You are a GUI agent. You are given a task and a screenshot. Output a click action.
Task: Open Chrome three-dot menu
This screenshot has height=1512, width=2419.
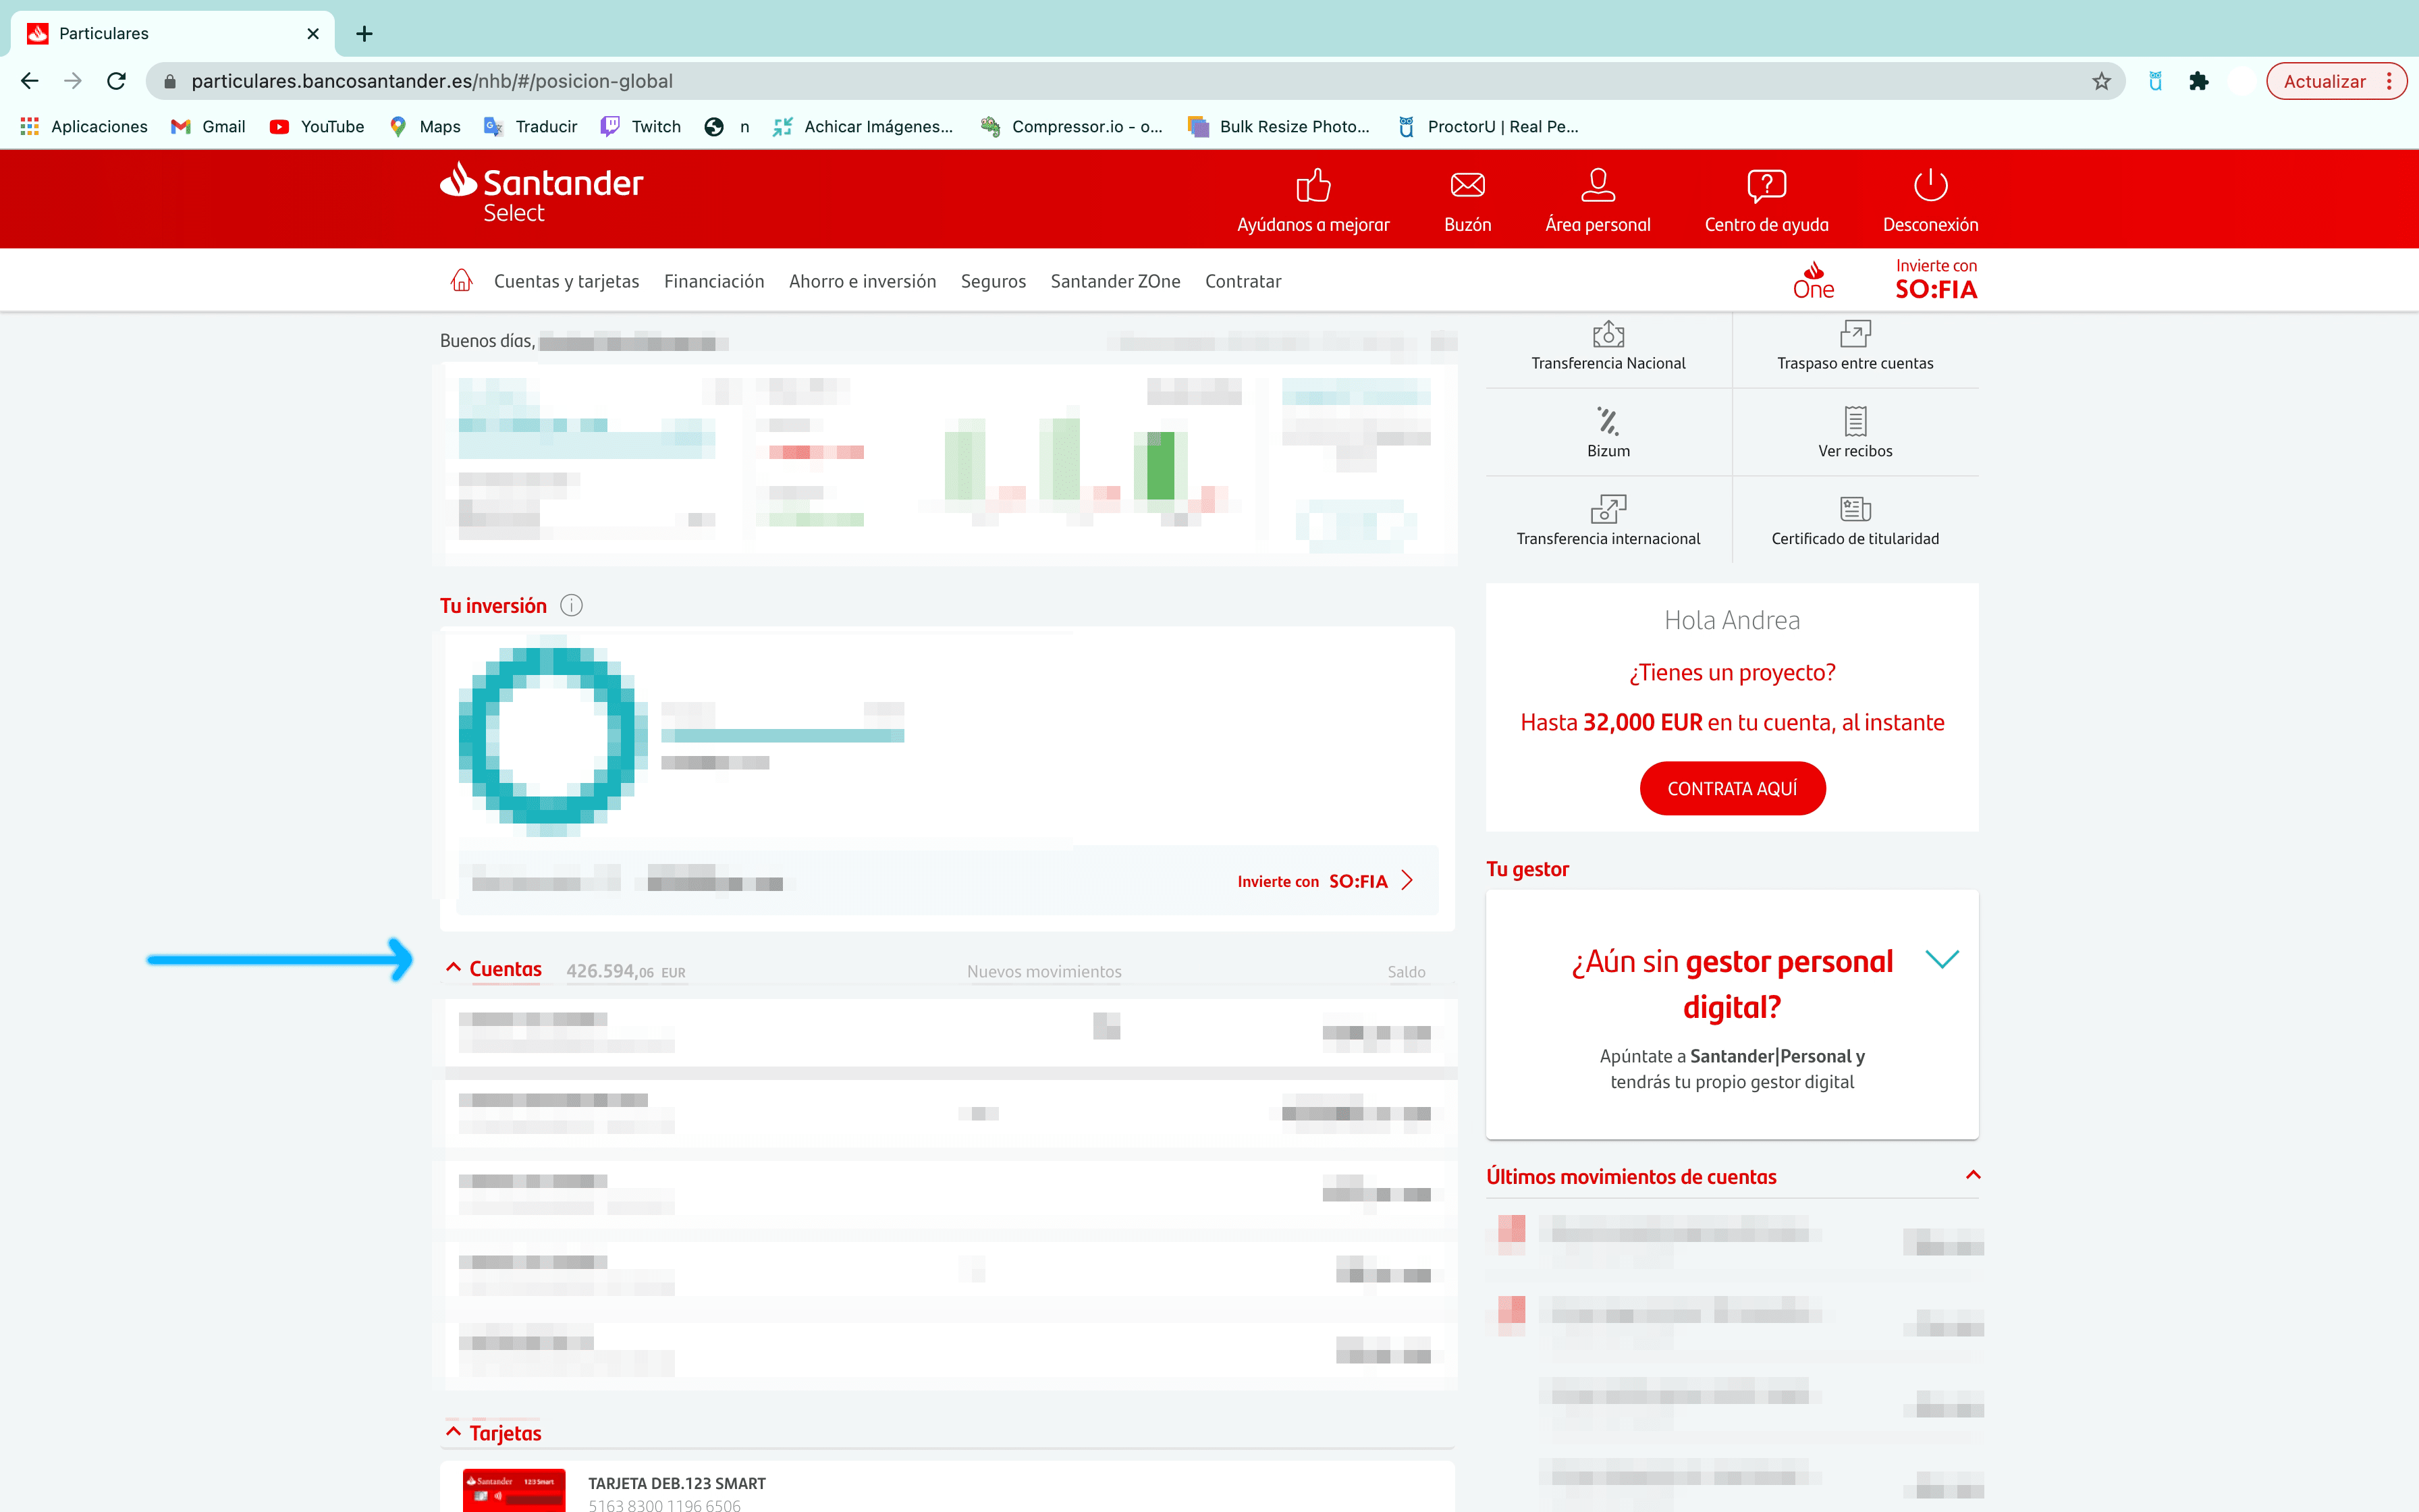click(2389, 81)
